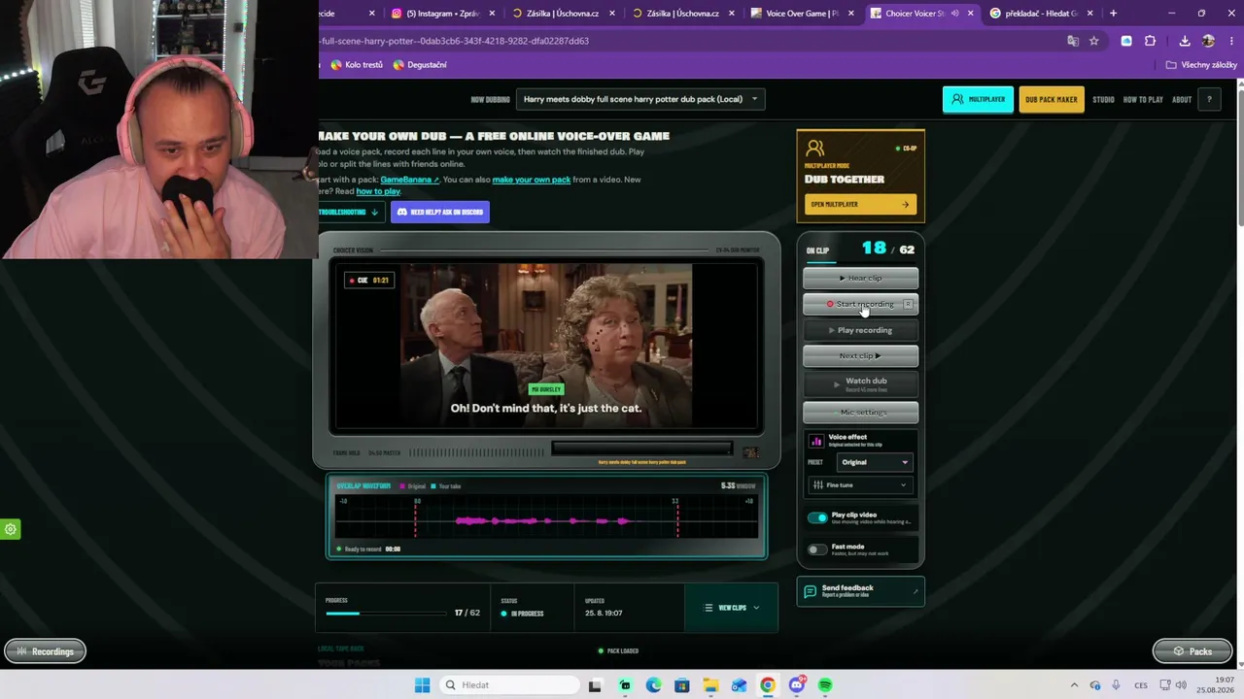Show hidden system tray icons chevron

click(x=1075, y=685)
